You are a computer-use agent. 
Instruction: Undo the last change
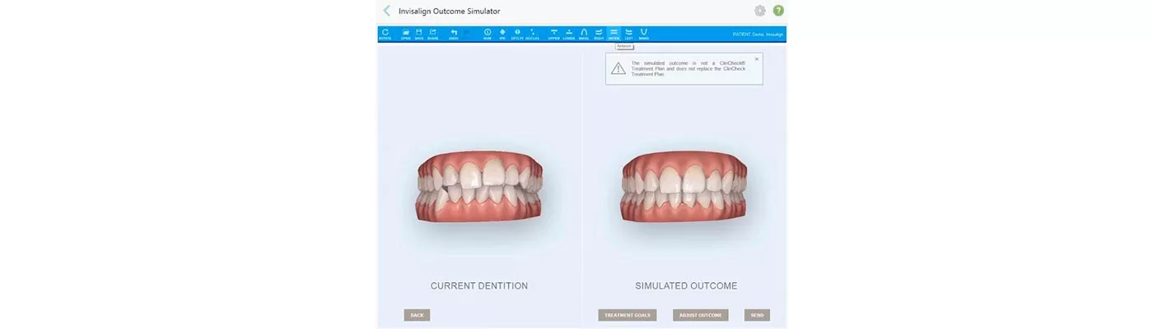click(x=454, y=34)
